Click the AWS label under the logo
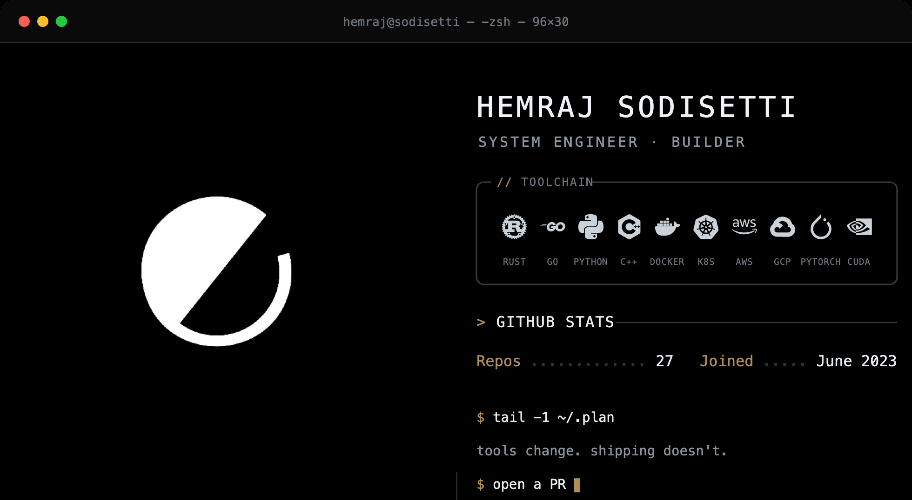Image resolution: width=912 pixels, height=500 pixels. pos(744,262)
